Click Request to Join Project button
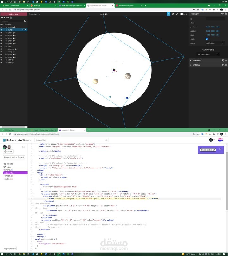This screenshot has height=256, width=228. pos(14,157)
